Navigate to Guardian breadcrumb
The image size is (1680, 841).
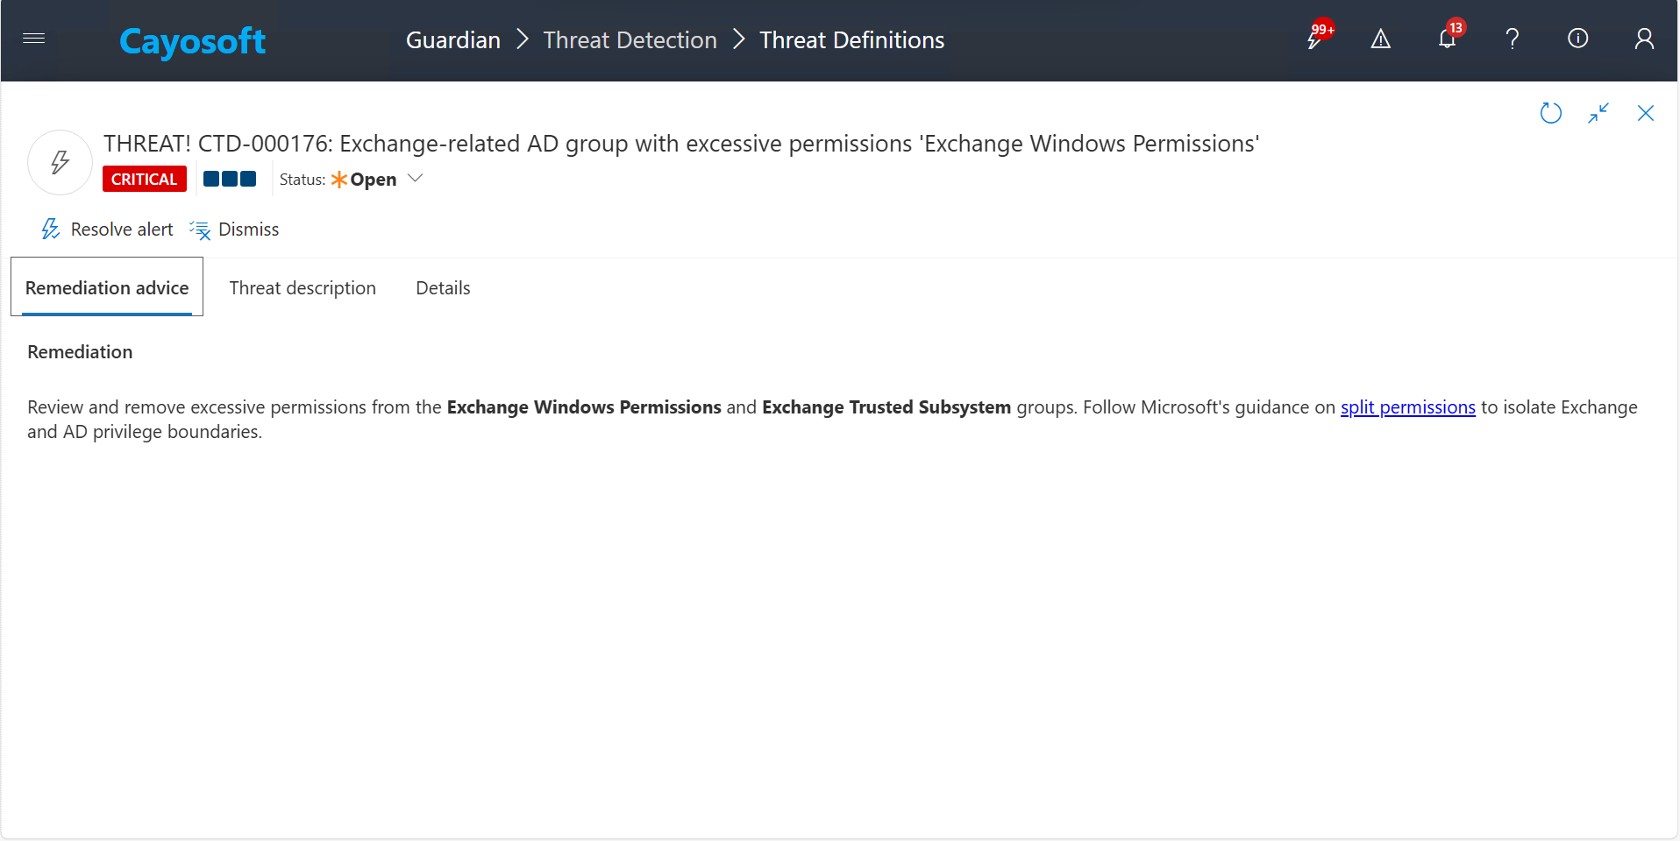point(452,40)
